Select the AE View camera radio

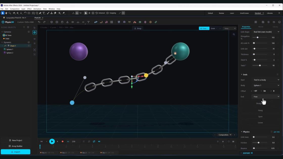4,35
